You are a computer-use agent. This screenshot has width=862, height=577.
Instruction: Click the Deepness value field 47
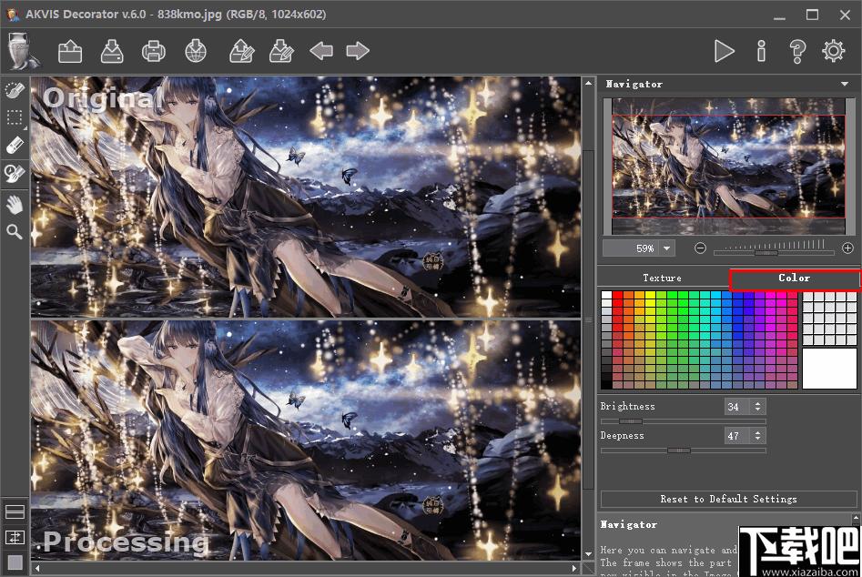tap(736, 436)
